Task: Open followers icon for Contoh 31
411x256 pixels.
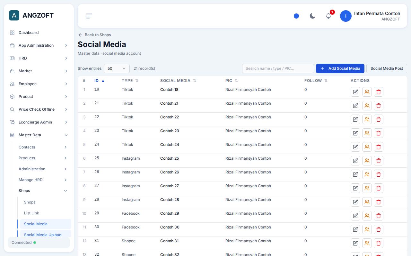Action: 367,243
